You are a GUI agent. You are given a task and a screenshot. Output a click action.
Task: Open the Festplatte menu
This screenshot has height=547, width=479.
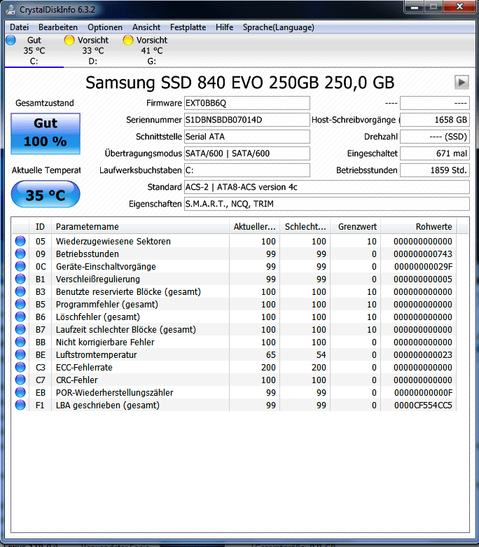188,27
